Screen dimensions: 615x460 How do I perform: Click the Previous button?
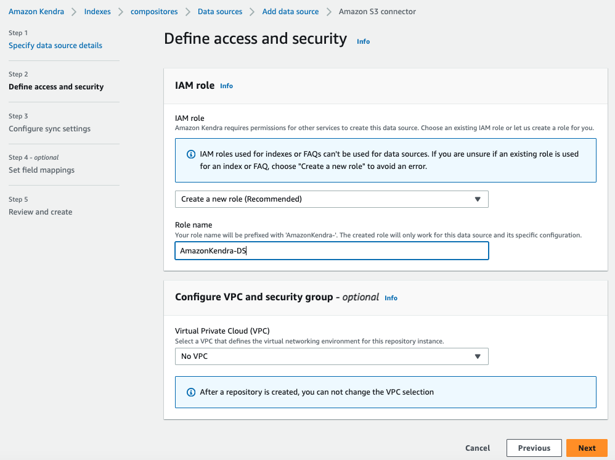point(534,448)
